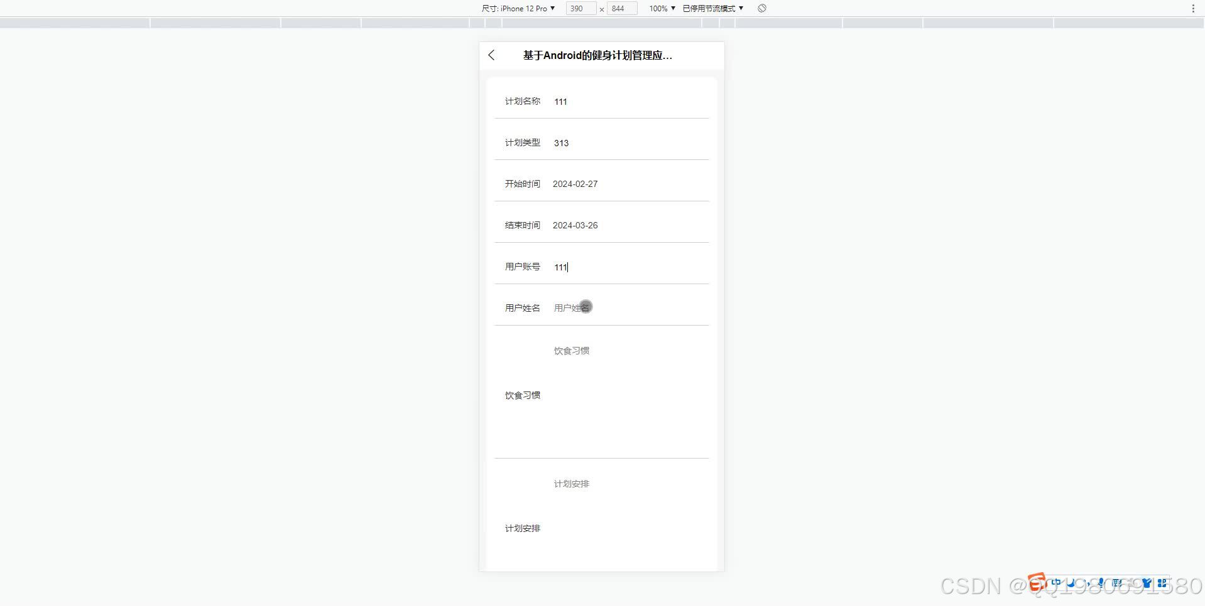Toggle Chinese/English input with the 中 icon
The height and width of the screenshot is (606, 1205).
[1056, 583]
